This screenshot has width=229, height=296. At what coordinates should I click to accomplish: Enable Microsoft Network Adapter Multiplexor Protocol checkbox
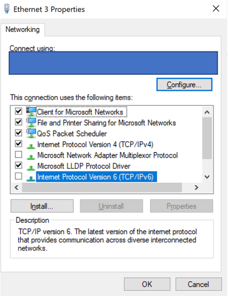tap(18, 154)
